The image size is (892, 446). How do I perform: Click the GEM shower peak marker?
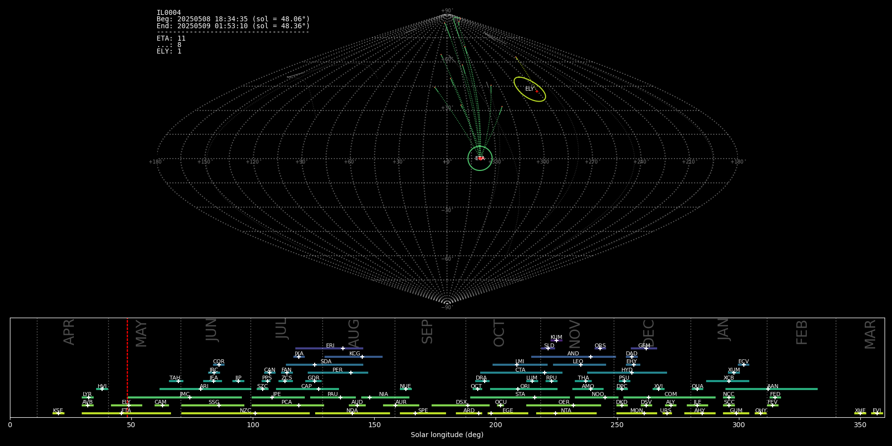(x=646, y=348)
